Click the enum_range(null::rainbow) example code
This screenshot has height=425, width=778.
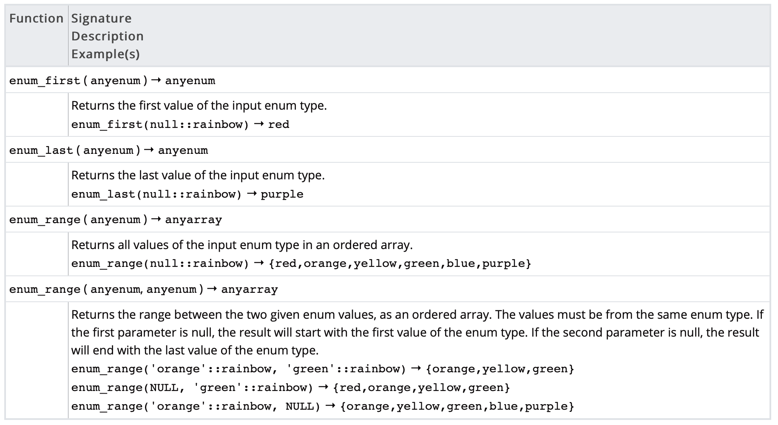[160, 263]
